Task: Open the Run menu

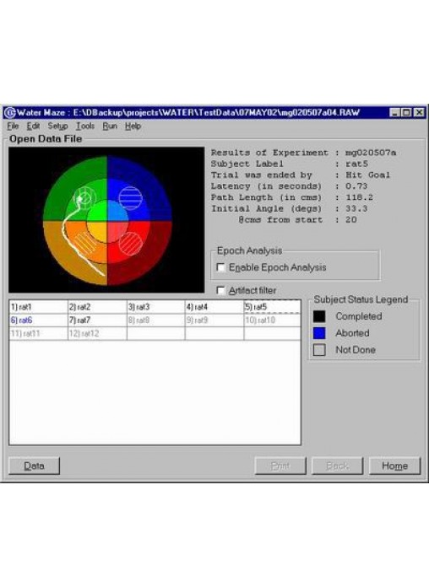Action: 110,127
